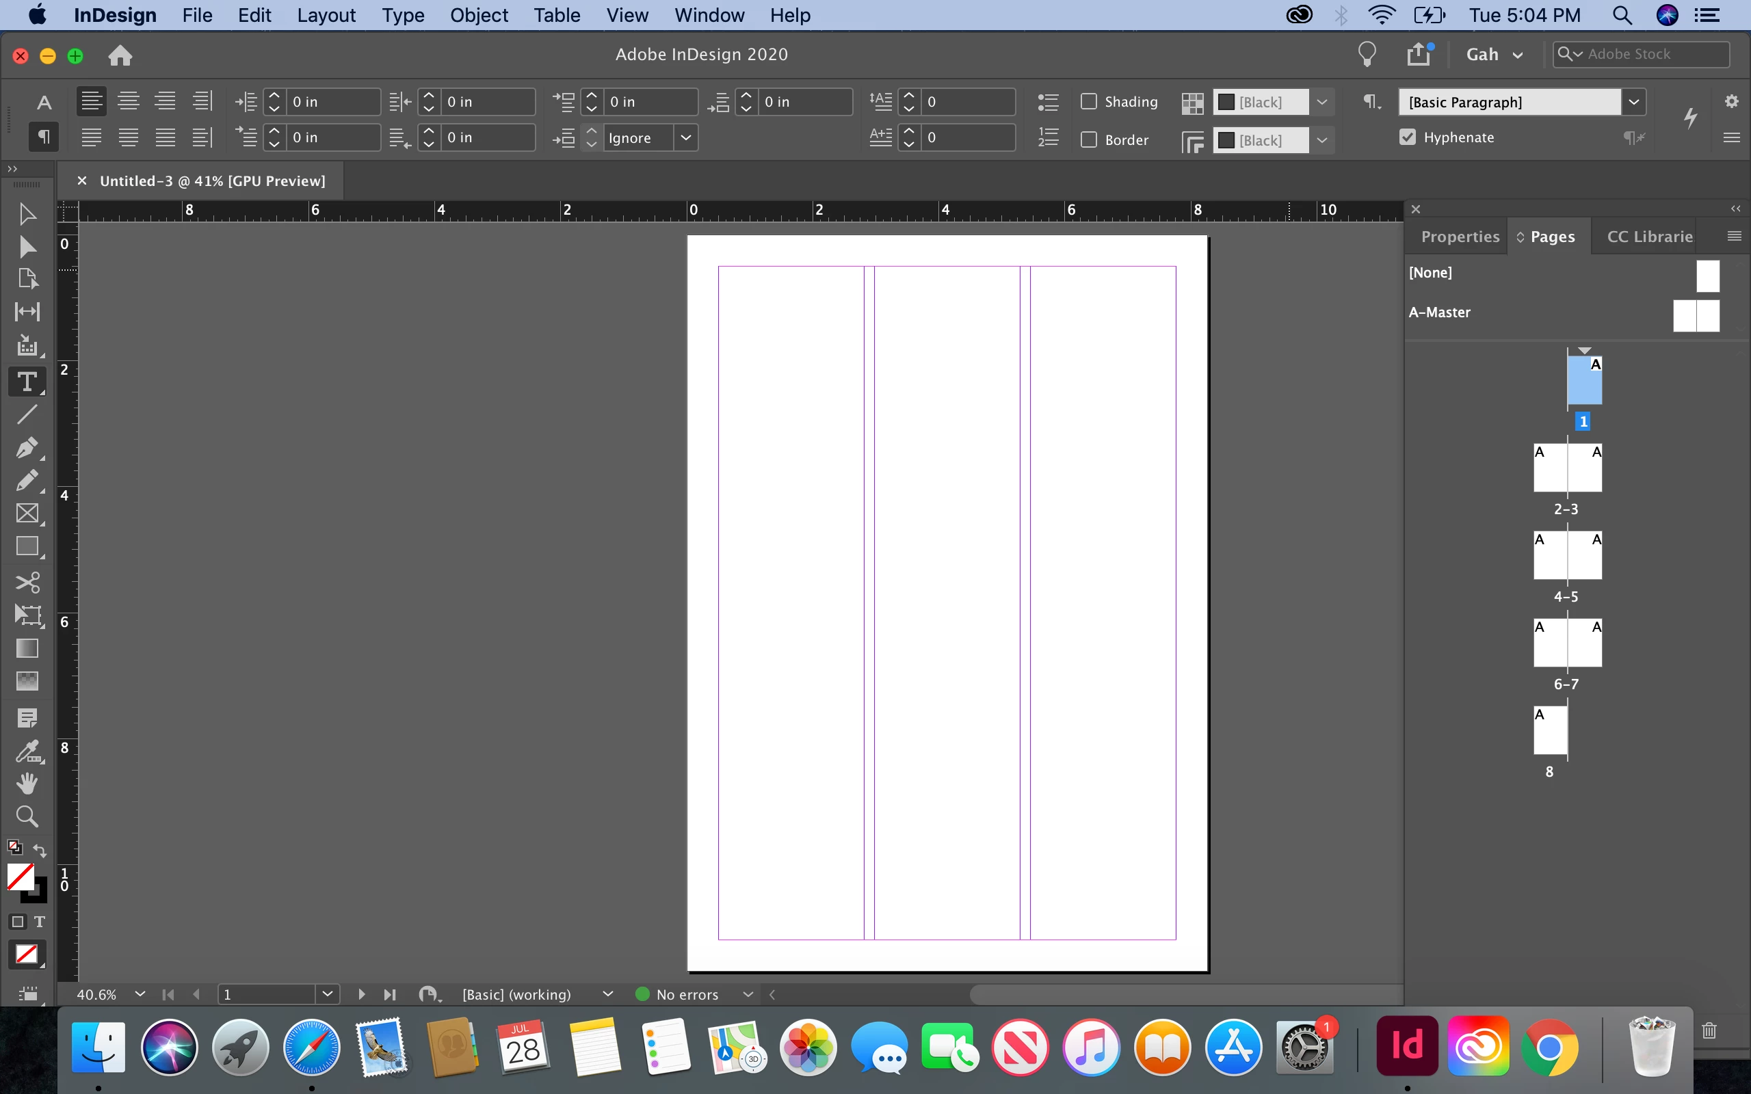Click the Home screen icon
The width and height of the screenshot is (1751, 1094).
pyautogui.click(x=120, y=55)
